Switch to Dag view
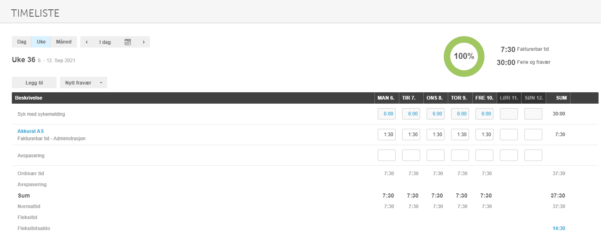 pos(22,42)
